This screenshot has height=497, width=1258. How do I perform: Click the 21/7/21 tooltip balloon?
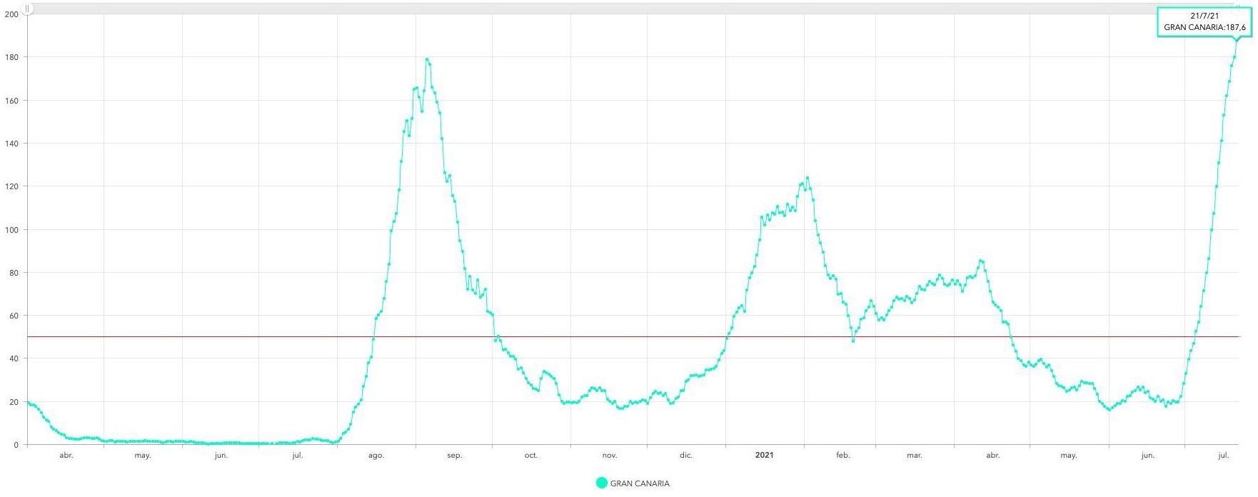(1204, 21)
